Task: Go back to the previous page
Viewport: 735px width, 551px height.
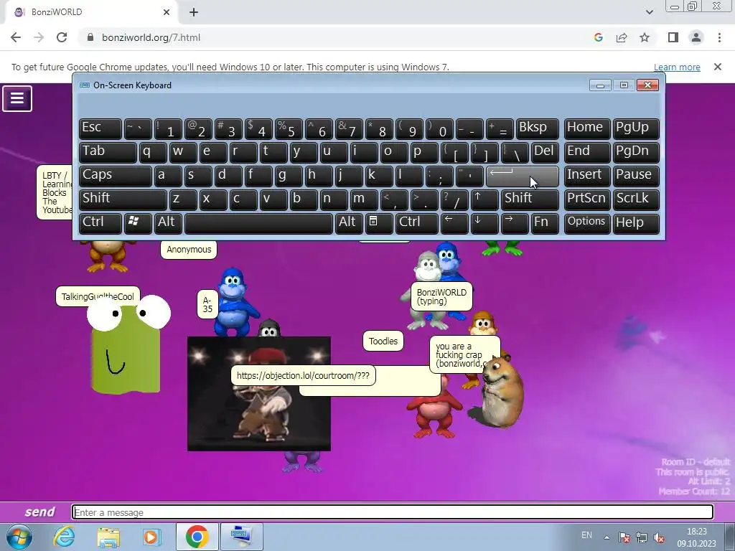Action: (16, 37)
